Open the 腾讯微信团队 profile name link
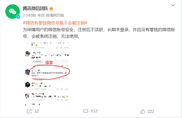This screenshot has width=182, height=118. tap(35, 9)
